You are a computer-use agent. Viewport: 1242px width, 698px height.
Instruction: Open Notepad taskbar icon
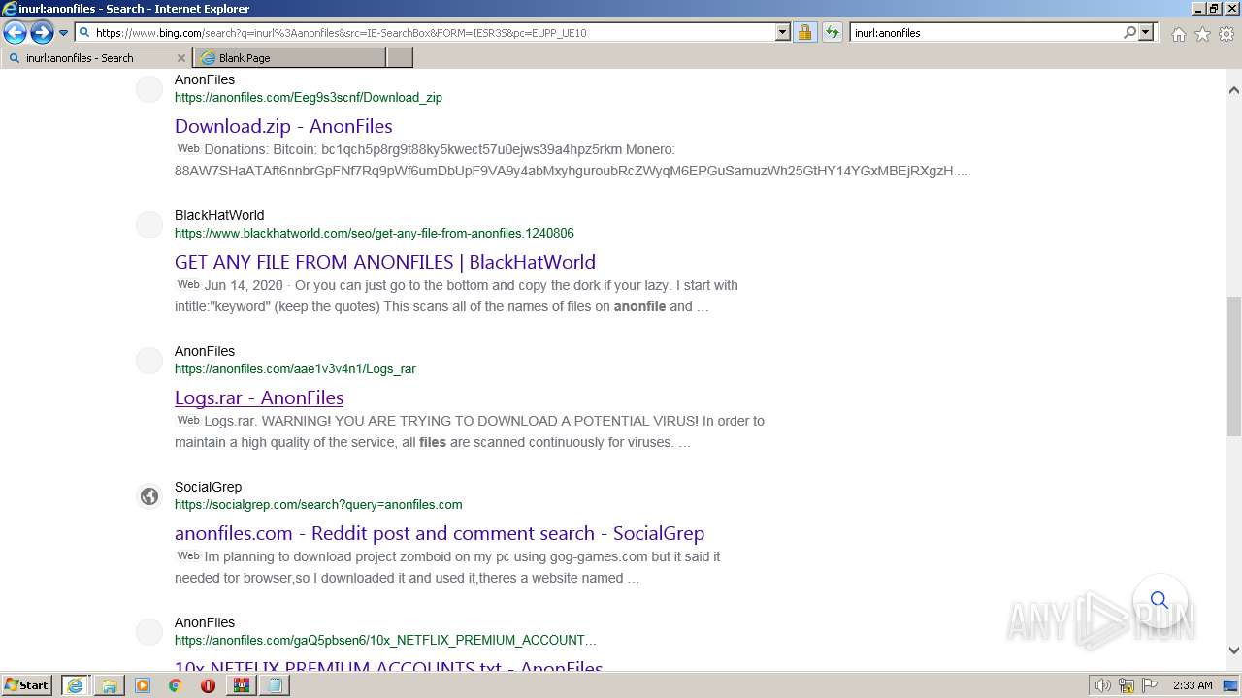click(275, 685)
